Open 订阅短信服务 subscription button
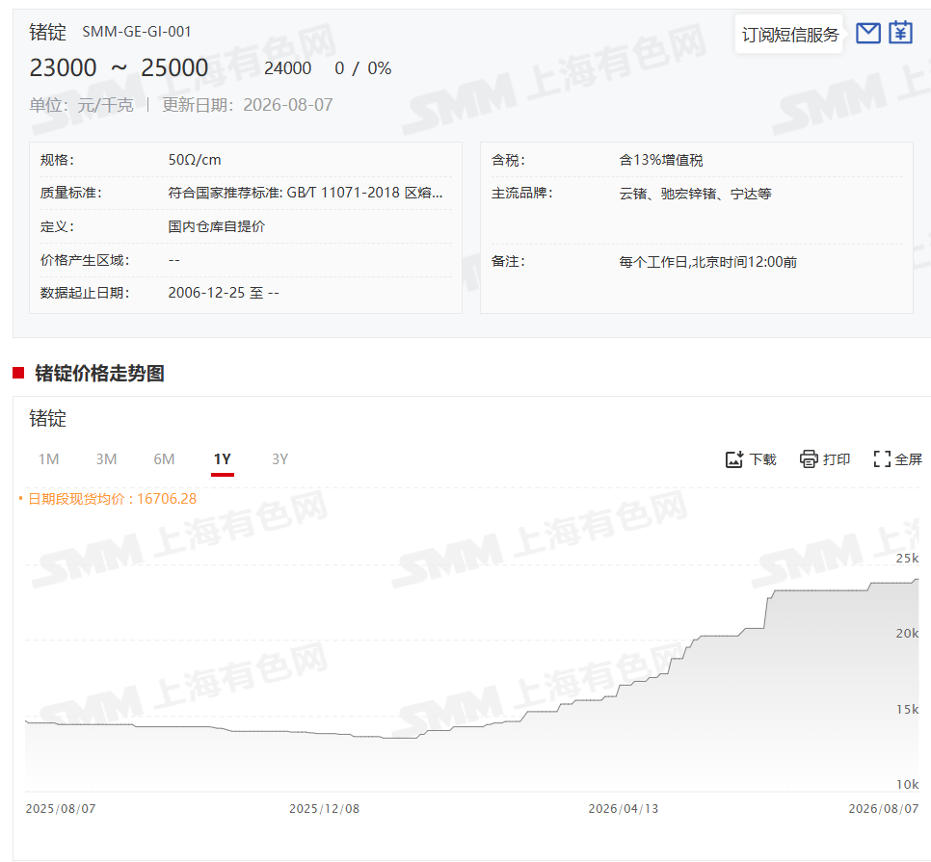This screenshot has height=862, width=931. [789, 35]
